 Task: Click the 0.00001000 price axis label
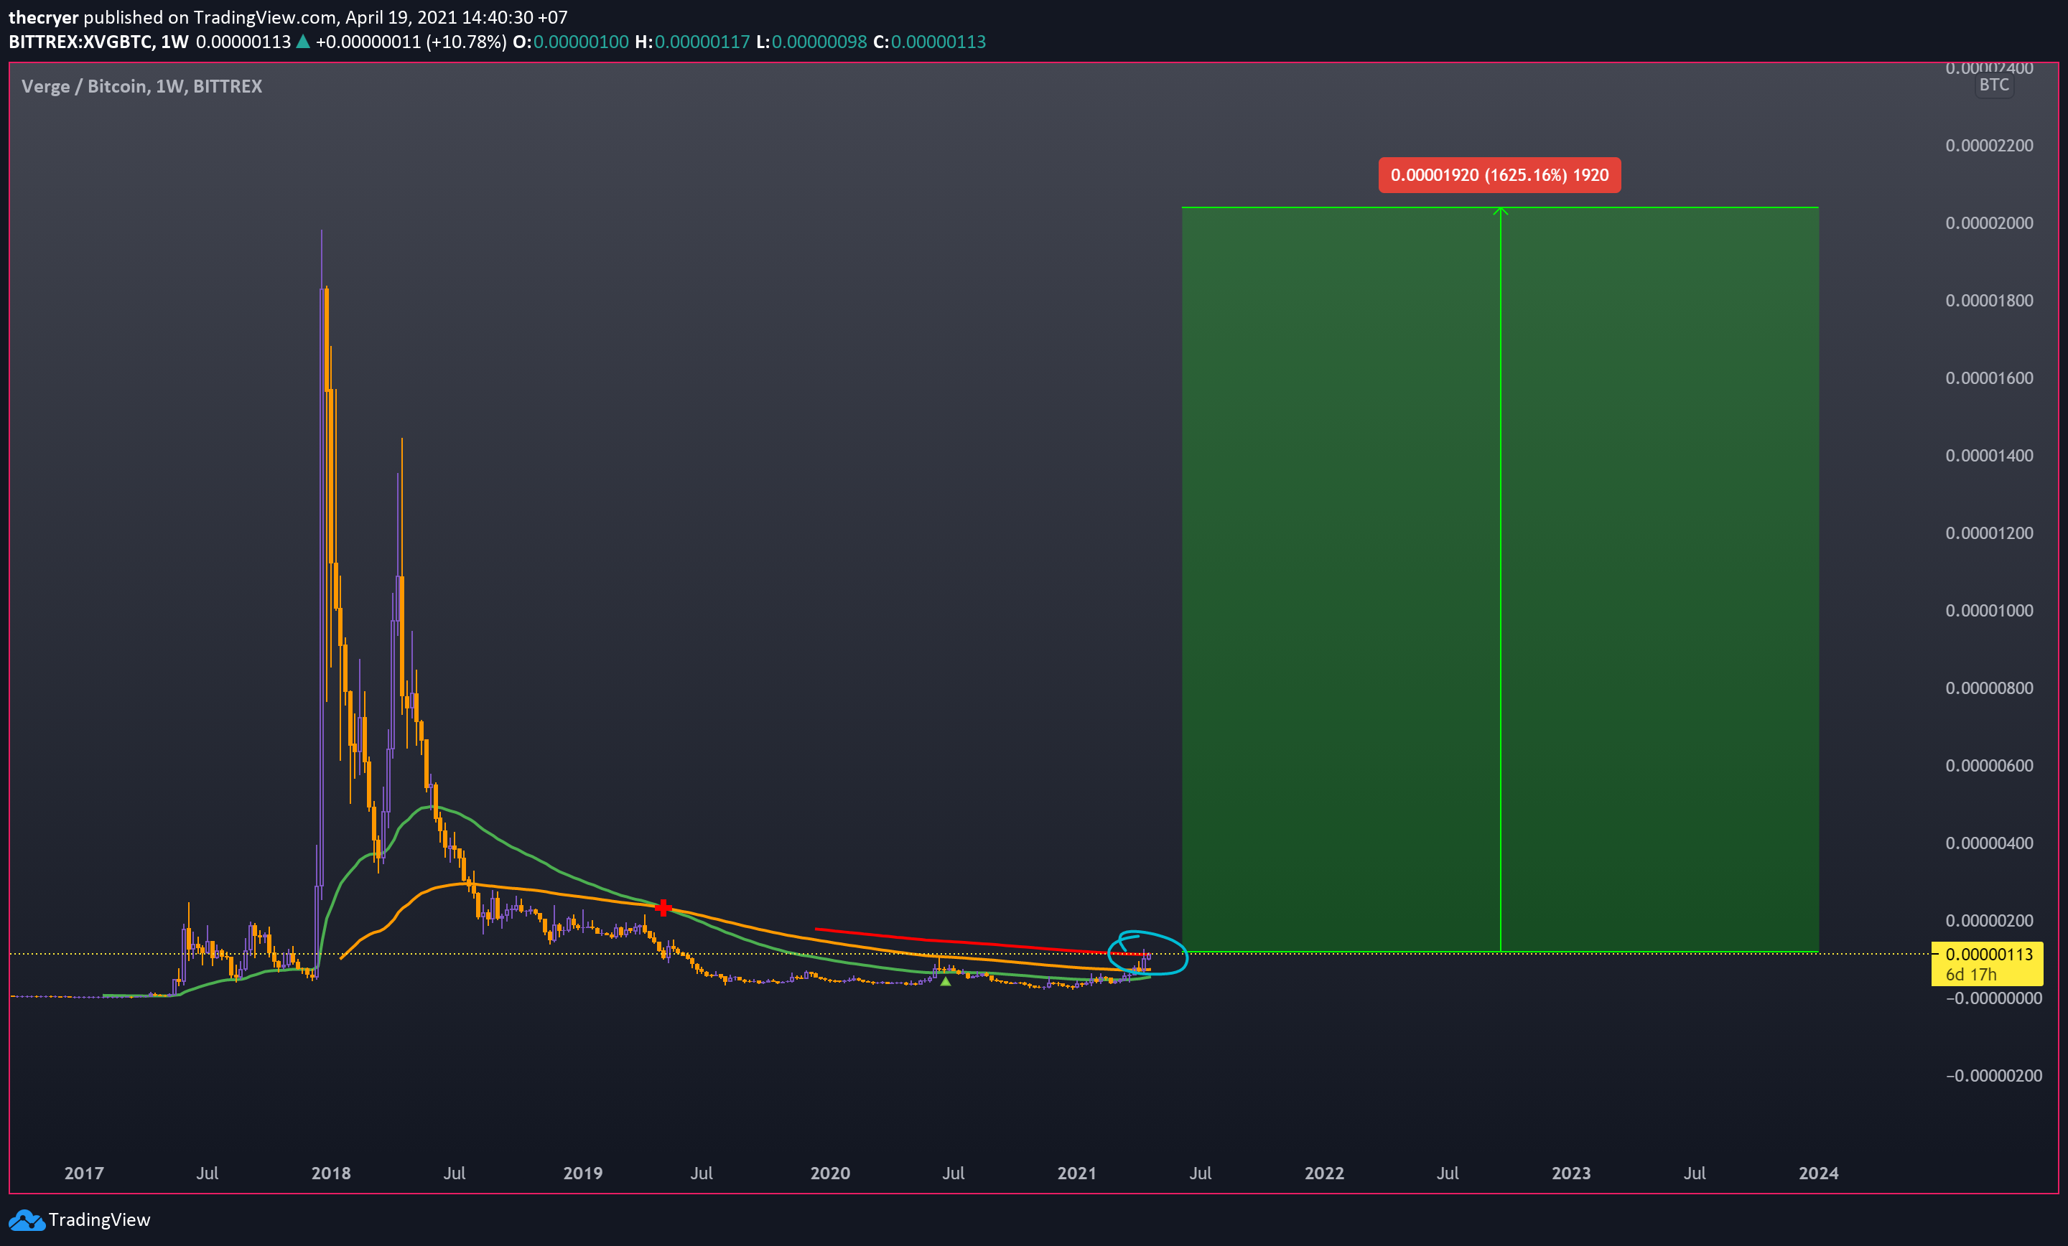[x=1989, y=611]
